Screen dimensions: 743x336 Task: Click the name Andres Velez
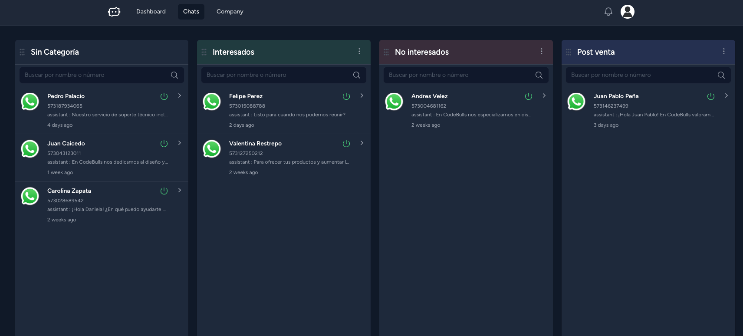click(x=429, y=96)
